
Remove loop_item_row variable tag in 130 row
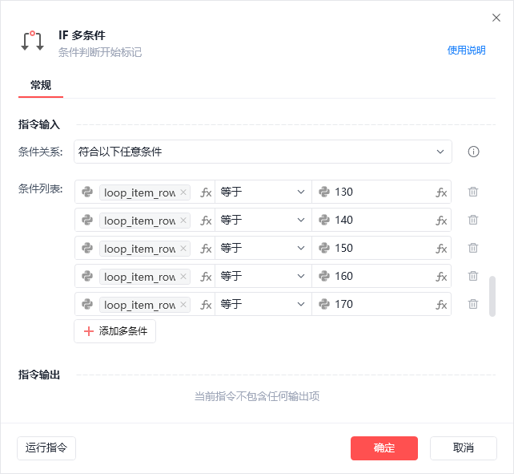click(x=183, y=192)
